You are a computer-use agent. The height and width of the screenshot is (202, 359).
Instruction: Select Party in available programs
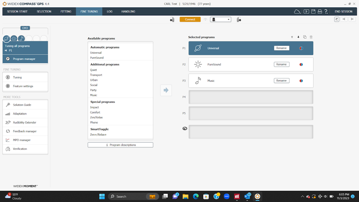click(x=93, y=90)
